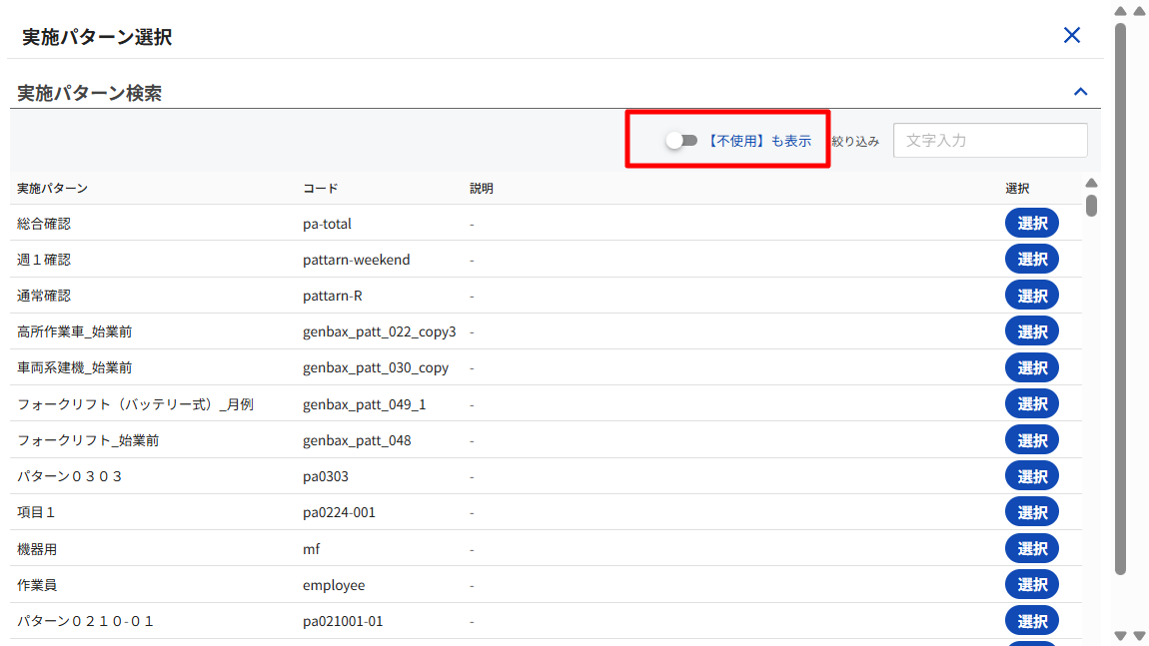The width and height of the screenshot is (1149, 646).
Task: Pick 車両系建機_始業前 with 選択 button
Action: [x=1031, y=367]
